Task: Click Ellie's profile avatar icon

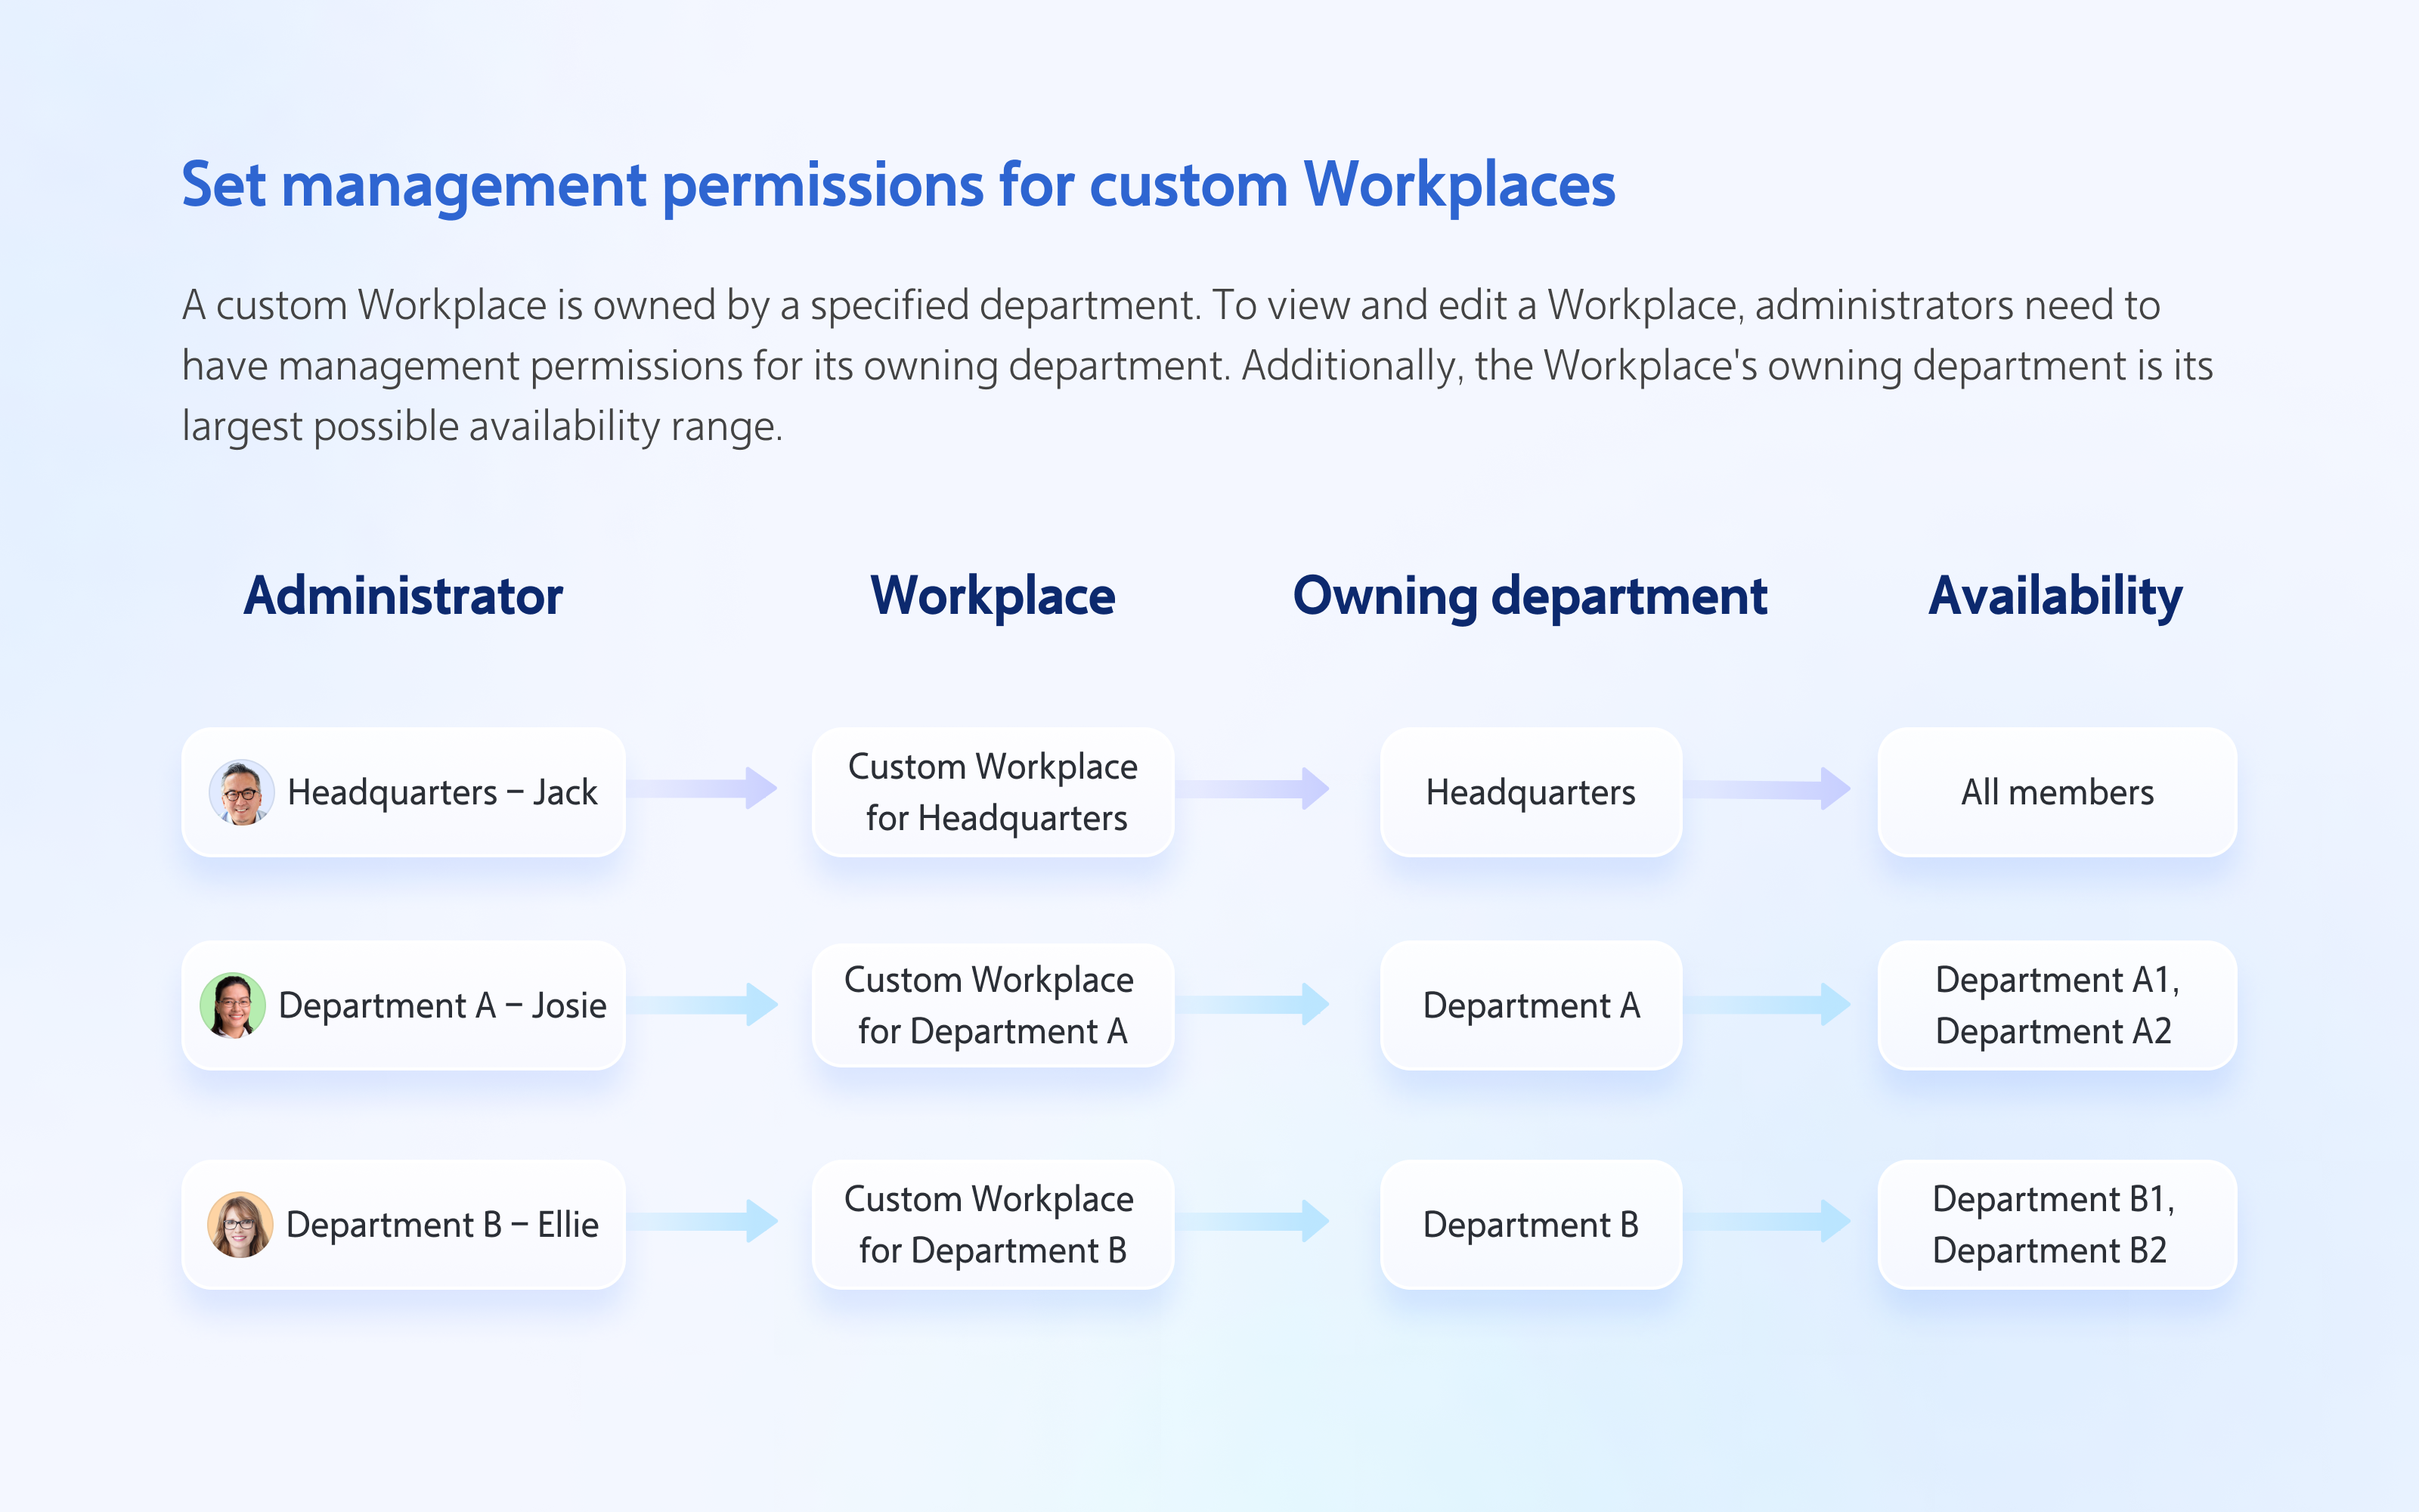Action: [x=241, y=1224]
